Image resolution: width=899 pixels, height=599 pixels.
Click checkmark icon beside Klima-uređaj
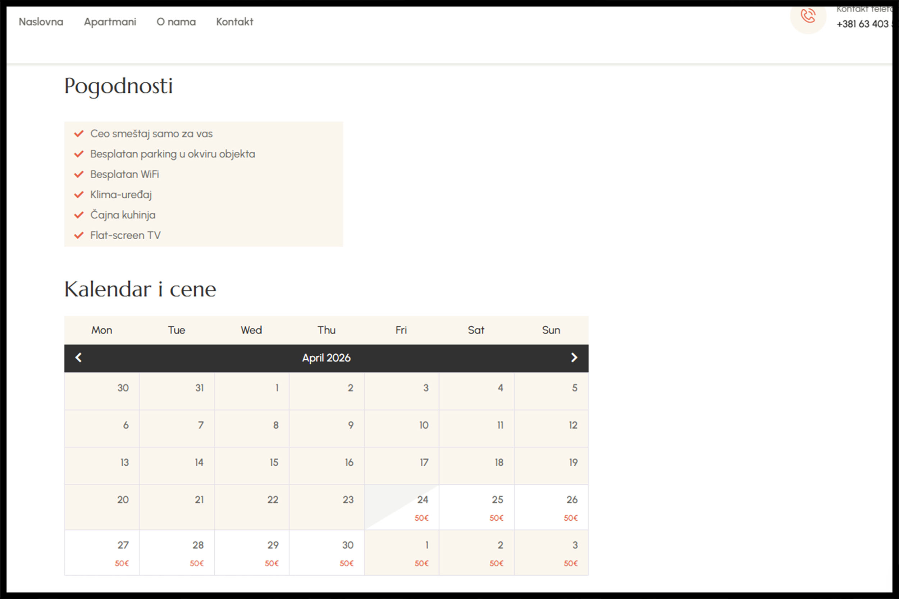click(x=79, y=195)
